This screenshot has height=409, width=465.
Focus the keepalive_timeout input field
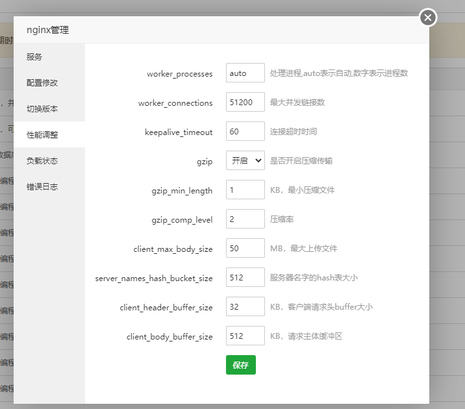coord(245,131)
